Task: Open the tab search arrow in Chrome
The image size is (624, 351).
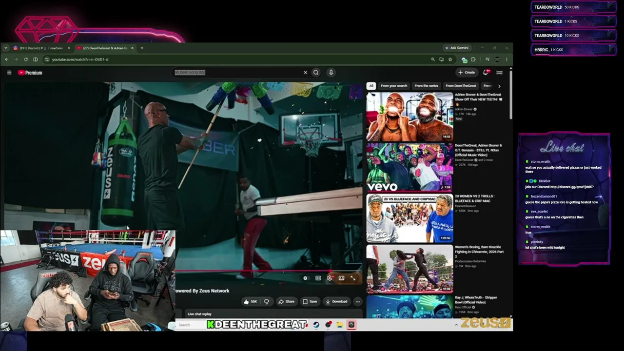Action: (6, 48)
